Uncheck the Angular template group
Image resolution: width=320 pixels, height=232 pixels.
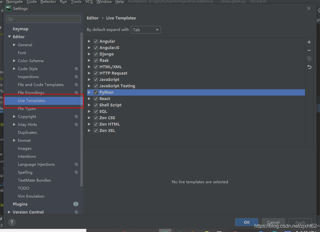(96, 41)
